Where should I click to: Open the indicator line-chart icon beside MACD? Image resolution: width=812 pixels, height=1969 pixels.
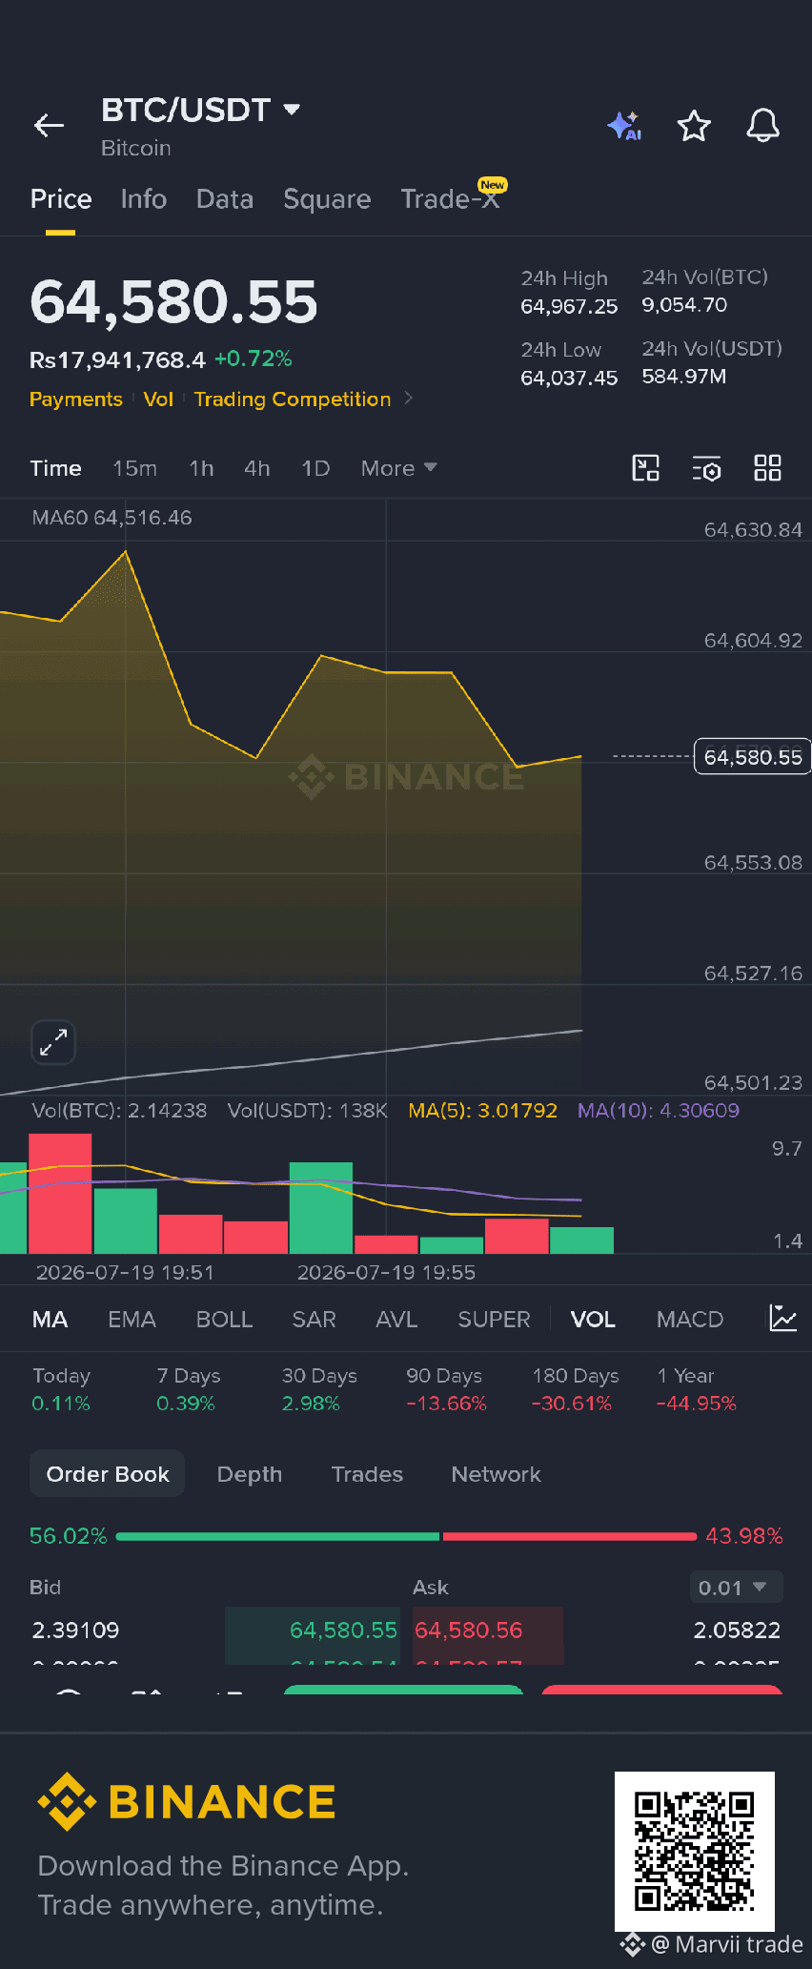782,1319
